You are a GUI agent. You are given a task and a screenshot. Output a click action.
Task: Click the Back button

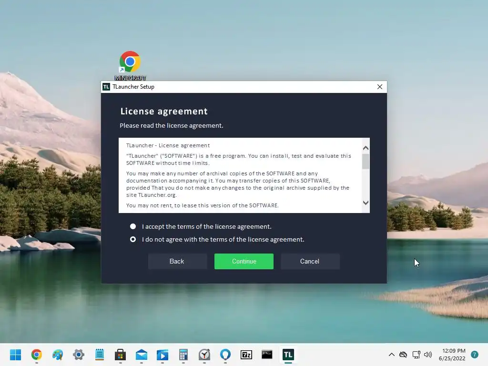[x=177, y=262]
